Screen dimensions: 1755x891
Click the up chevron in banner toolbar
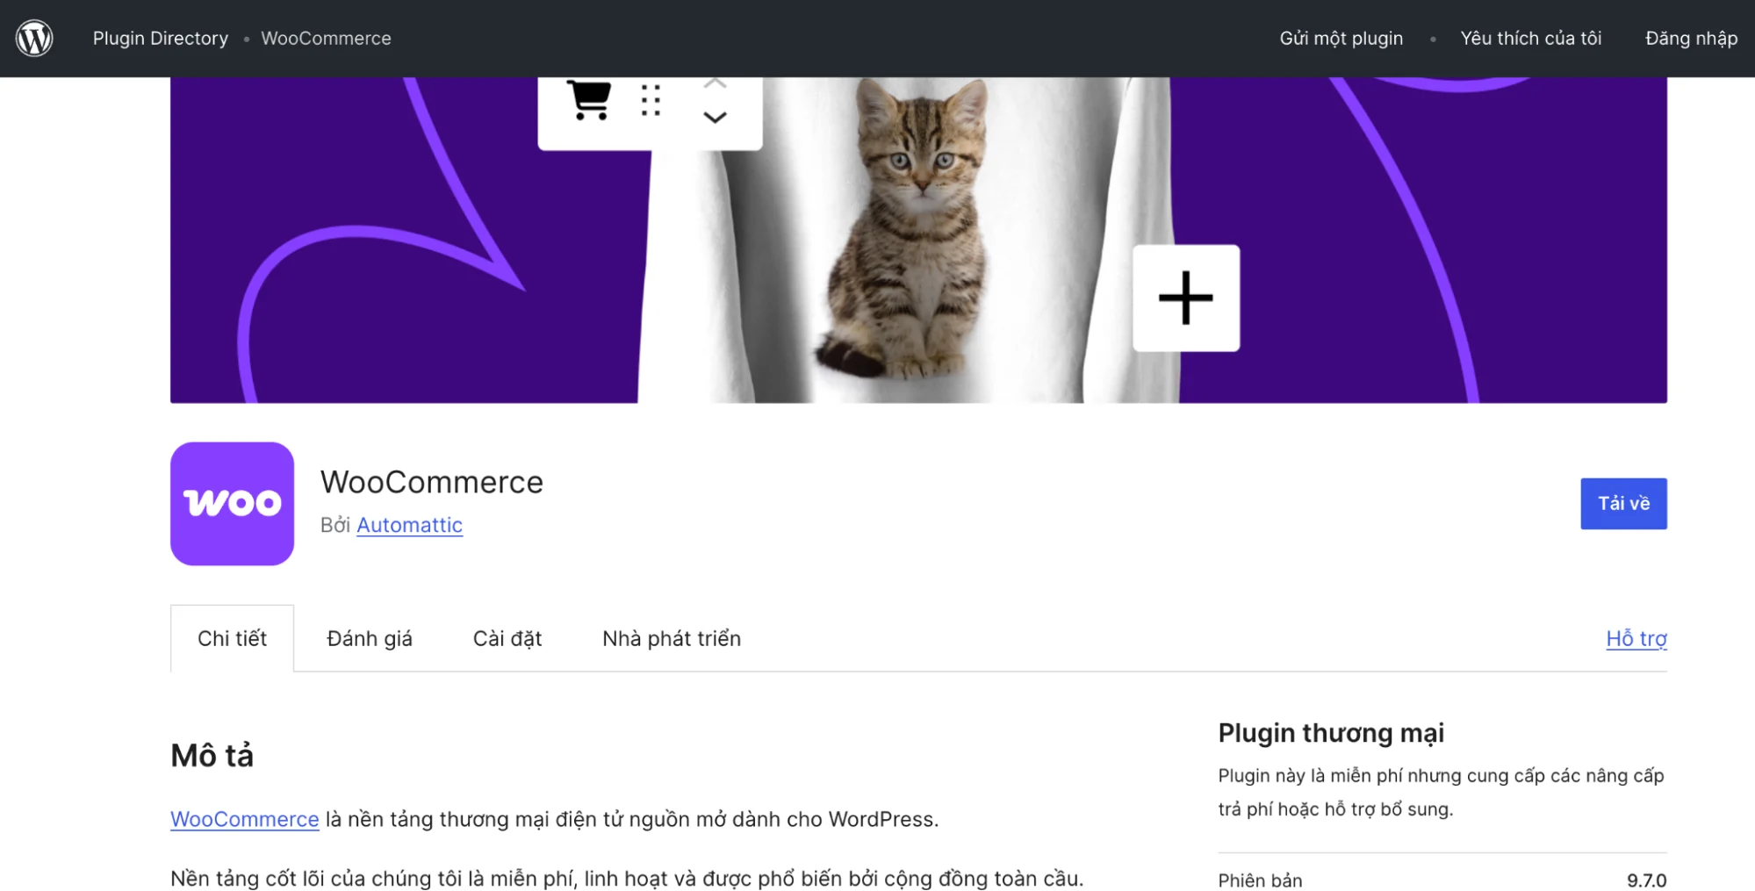tap(715, 84)
